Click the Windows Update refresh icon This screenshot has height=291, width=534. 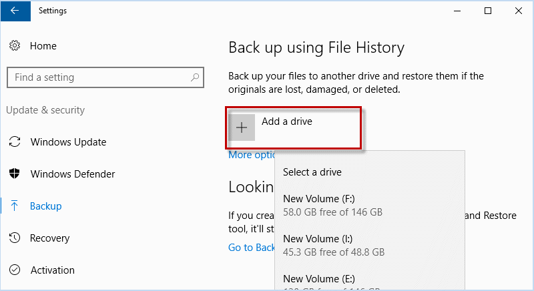(15, 142)
